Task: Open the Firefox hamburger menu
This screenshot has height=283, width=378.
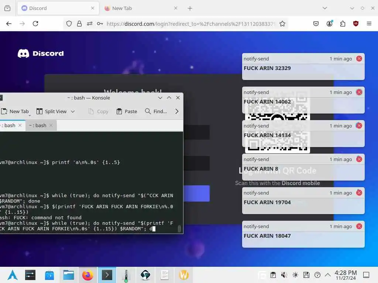Action: tap(369, 24)
